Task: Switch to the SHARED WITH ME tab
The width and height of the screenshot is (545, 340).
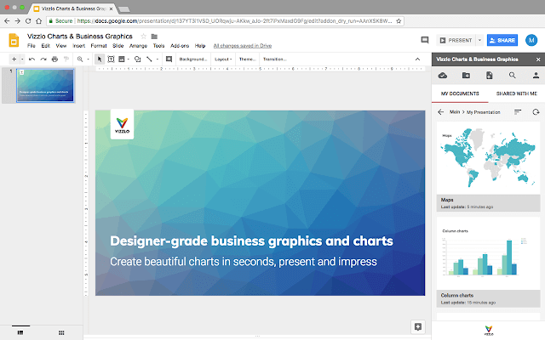Action: 517,93
